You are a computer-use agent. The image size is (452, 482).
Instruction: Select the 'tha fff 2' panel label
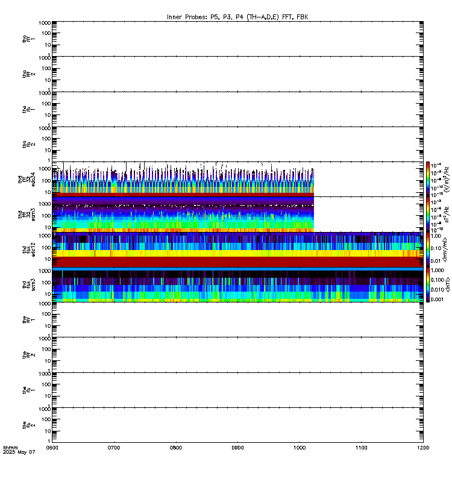click(28, 74)
